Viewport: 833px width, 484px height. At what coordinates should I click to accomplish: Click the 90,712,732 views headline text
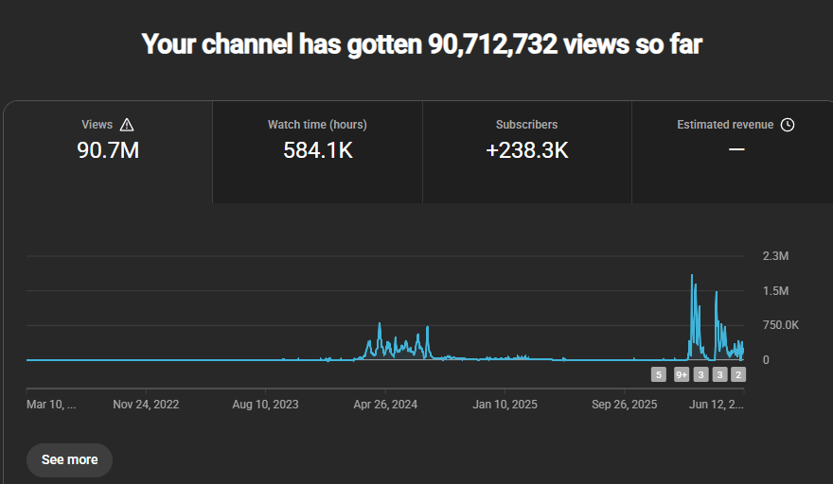pyautogui.click(x=422, y=44)
